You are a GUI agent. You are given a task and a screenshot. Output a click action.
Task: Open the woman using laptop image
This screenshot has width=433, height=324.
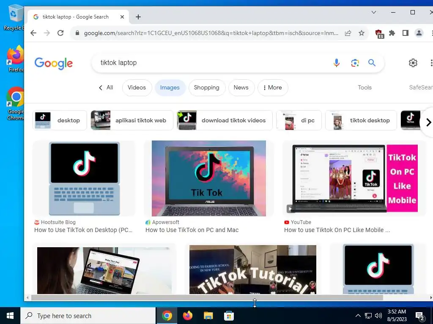104,270
